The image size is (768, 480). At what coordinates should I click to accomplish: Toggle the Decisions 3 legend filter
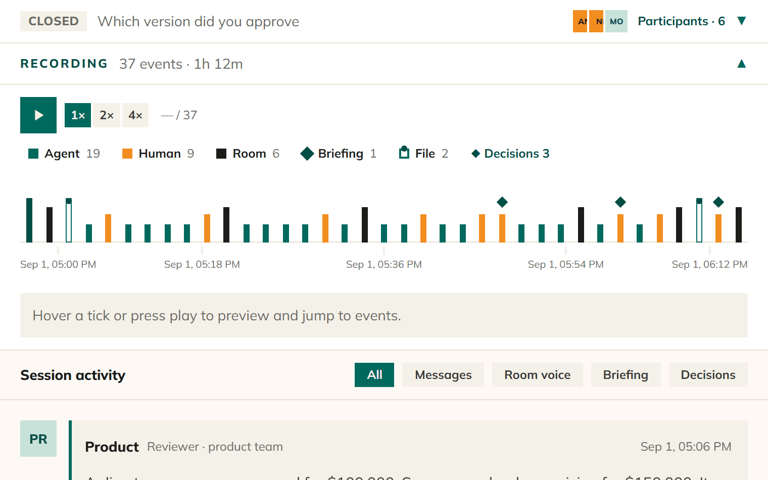[x=510, y=154]
